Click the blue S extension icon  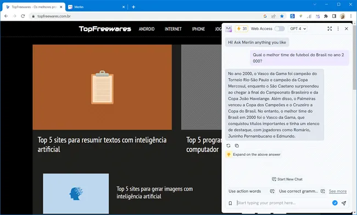click(x=292, y=16)
